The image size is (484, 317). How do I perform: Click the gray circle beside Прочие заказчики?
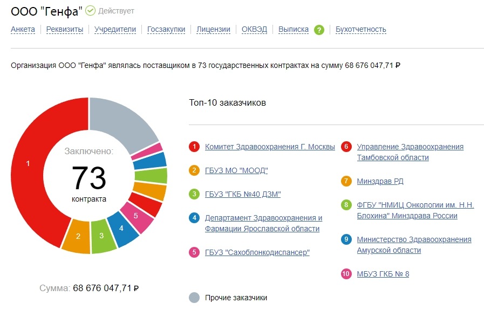coord(194,298)
